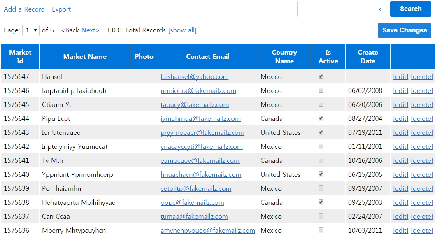Click the show all records link
The height and width of the screenshot is (234, 435).
(x=182, y=30)
